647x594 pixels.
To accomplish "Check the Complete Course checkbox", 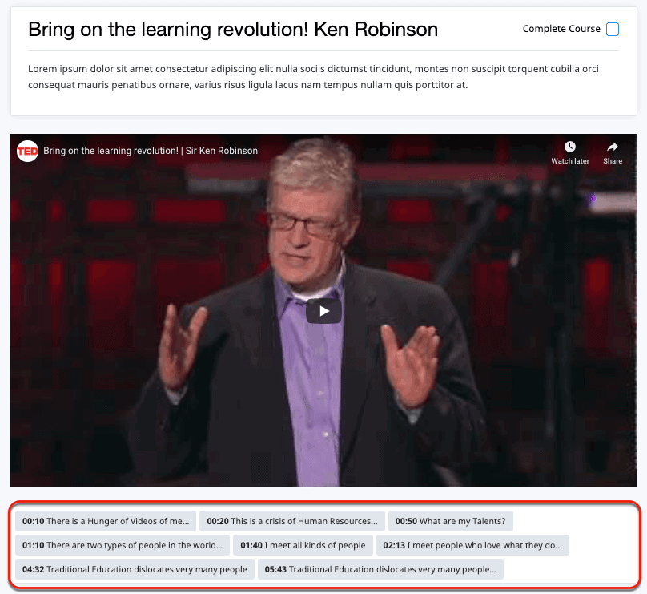I will pos(613,30).
